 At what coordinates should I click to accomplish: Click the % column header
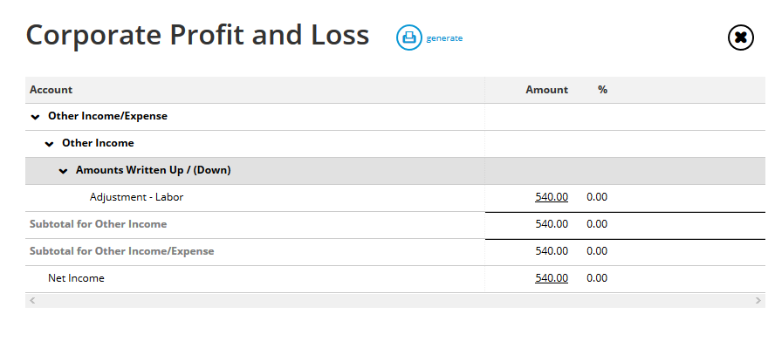[x=602, y=90]
